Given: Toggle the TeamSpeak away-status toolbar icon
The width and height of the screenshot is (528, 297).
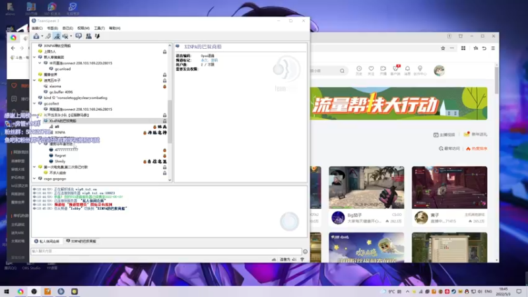Looking at the screenshot, I should [57, 36].
